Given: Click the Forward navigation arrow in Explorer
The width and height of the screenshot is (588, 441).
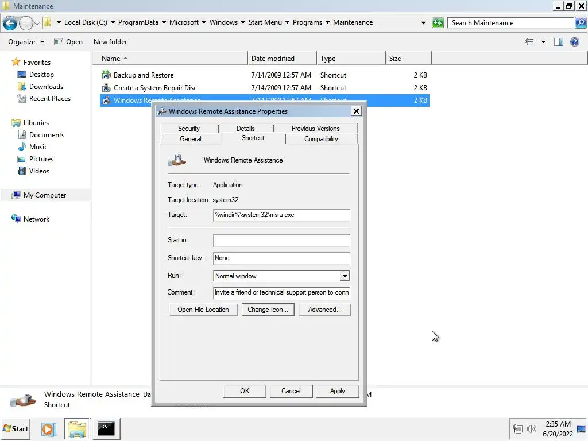Looking at the screenshot, I should 26,23.
